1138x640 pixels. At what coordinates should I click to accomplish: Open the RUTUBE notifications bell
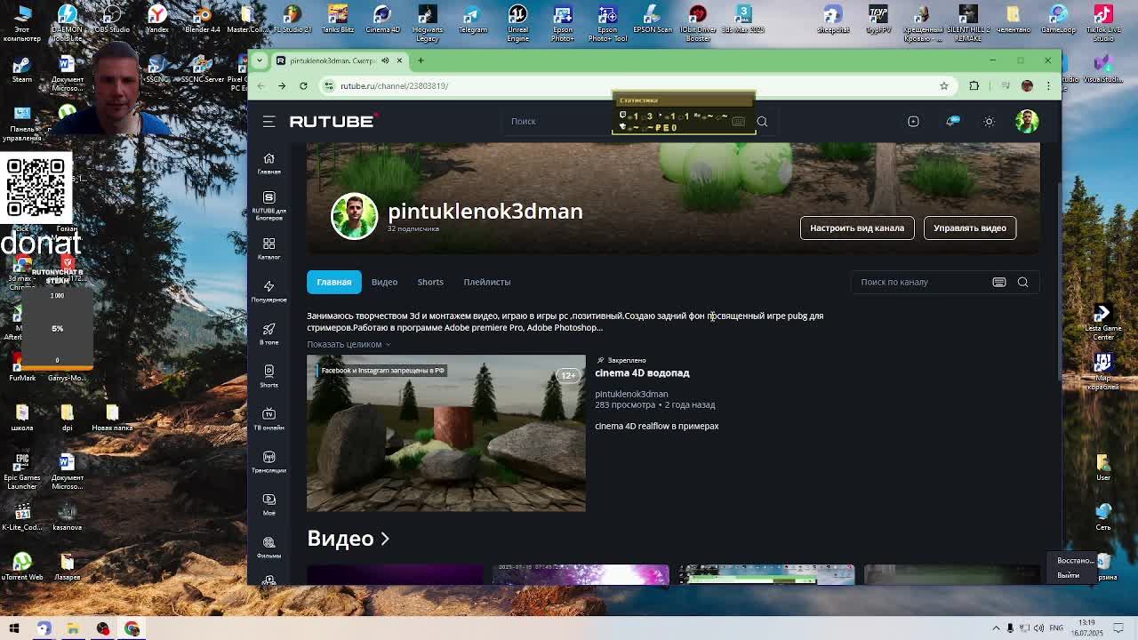pos(951,122)
